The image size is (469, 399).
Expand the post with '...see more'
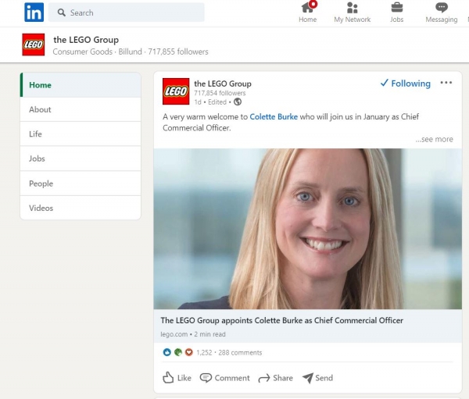pos(434,139)
